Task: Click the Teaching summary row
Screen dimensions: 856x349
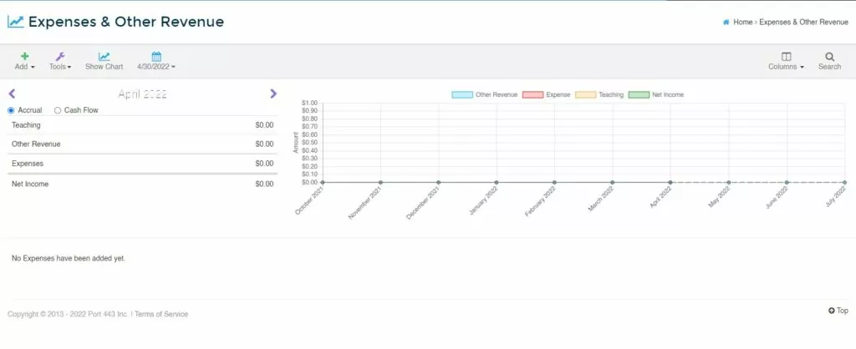Action: tap(142, 125)
